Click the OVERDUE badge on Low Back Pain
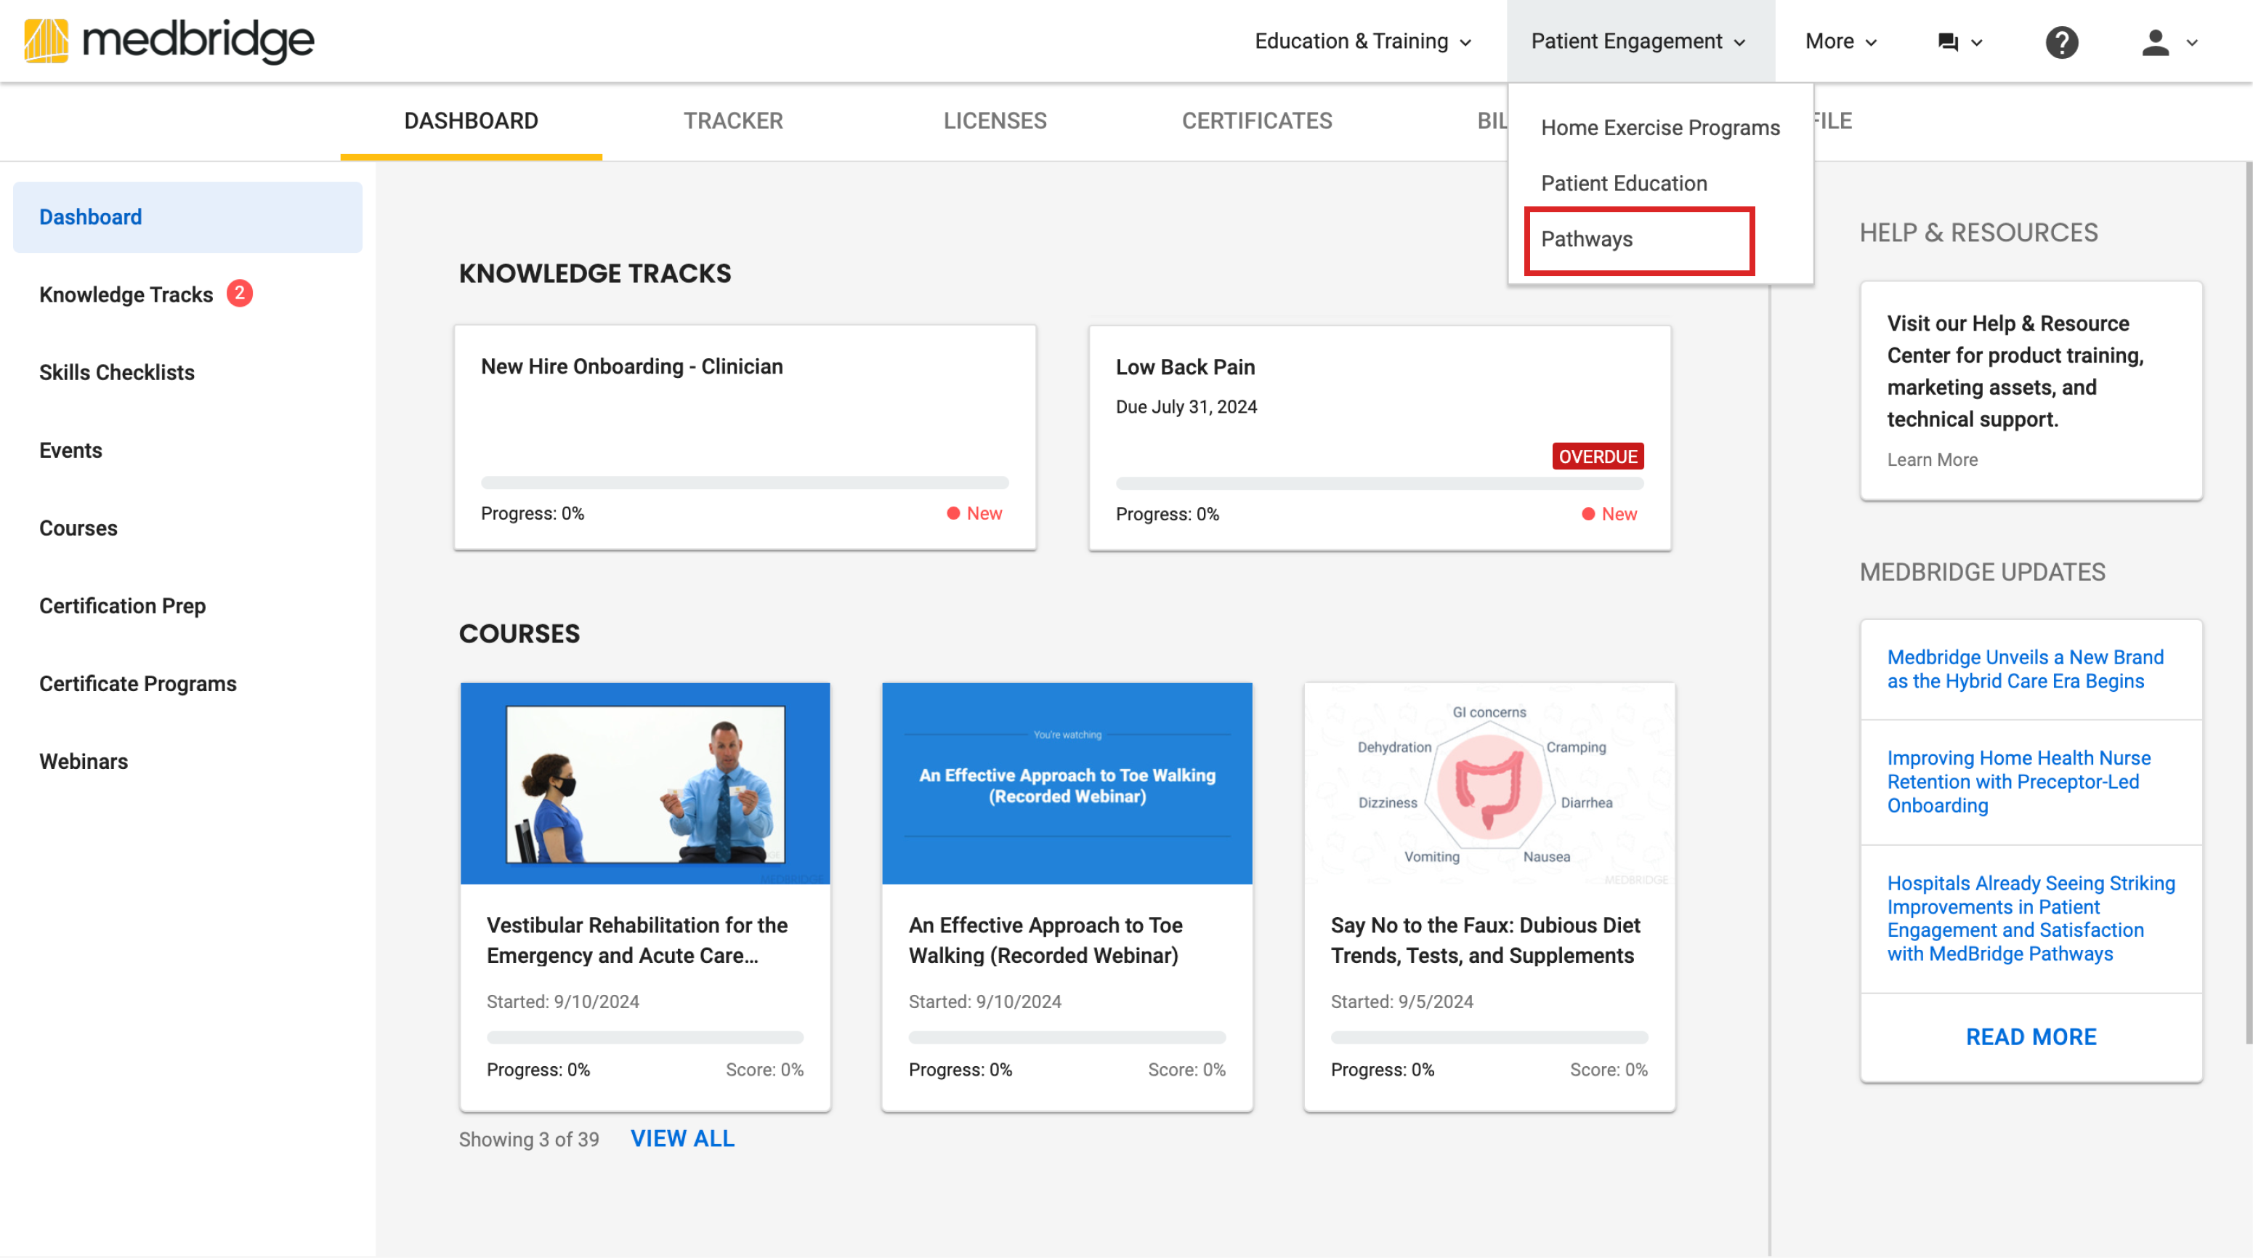Screen dimensions: 2253x1258 [1598, 456]
